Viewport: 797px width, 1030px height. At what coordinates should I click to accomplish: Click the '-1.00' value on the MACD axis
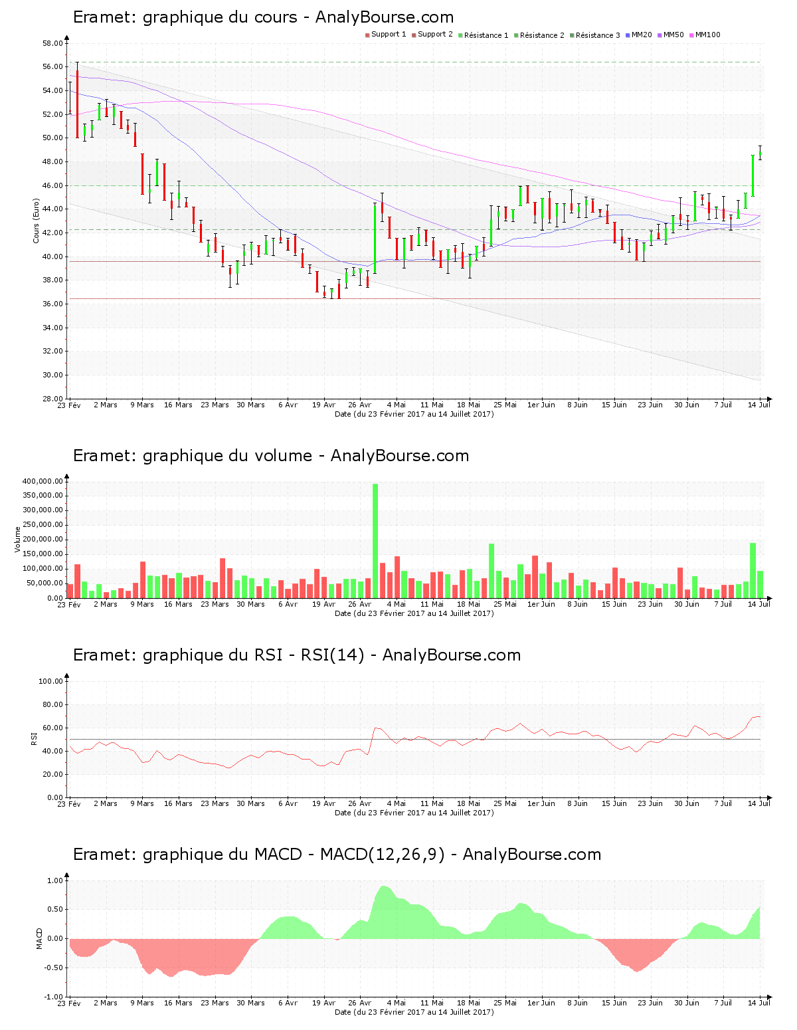tap(54, 997)
